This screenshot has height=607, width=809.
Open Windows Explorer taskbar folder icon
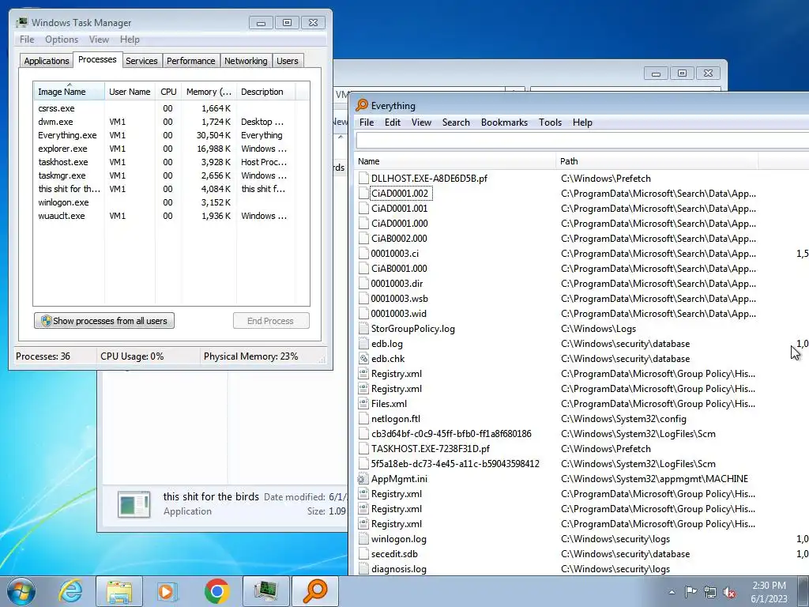point(119,591)
